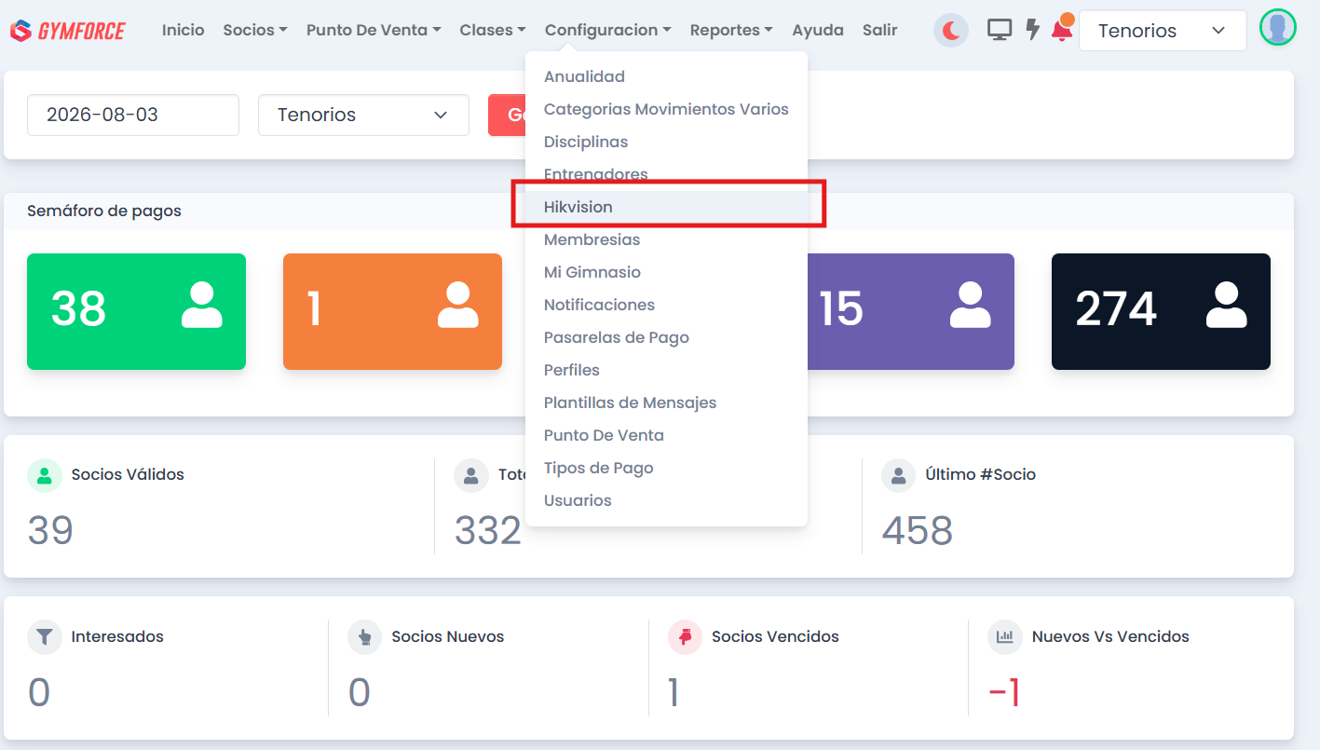Click the Socios Nuevos pointer icon
1320x750 pixels.
tap(364, 637)
